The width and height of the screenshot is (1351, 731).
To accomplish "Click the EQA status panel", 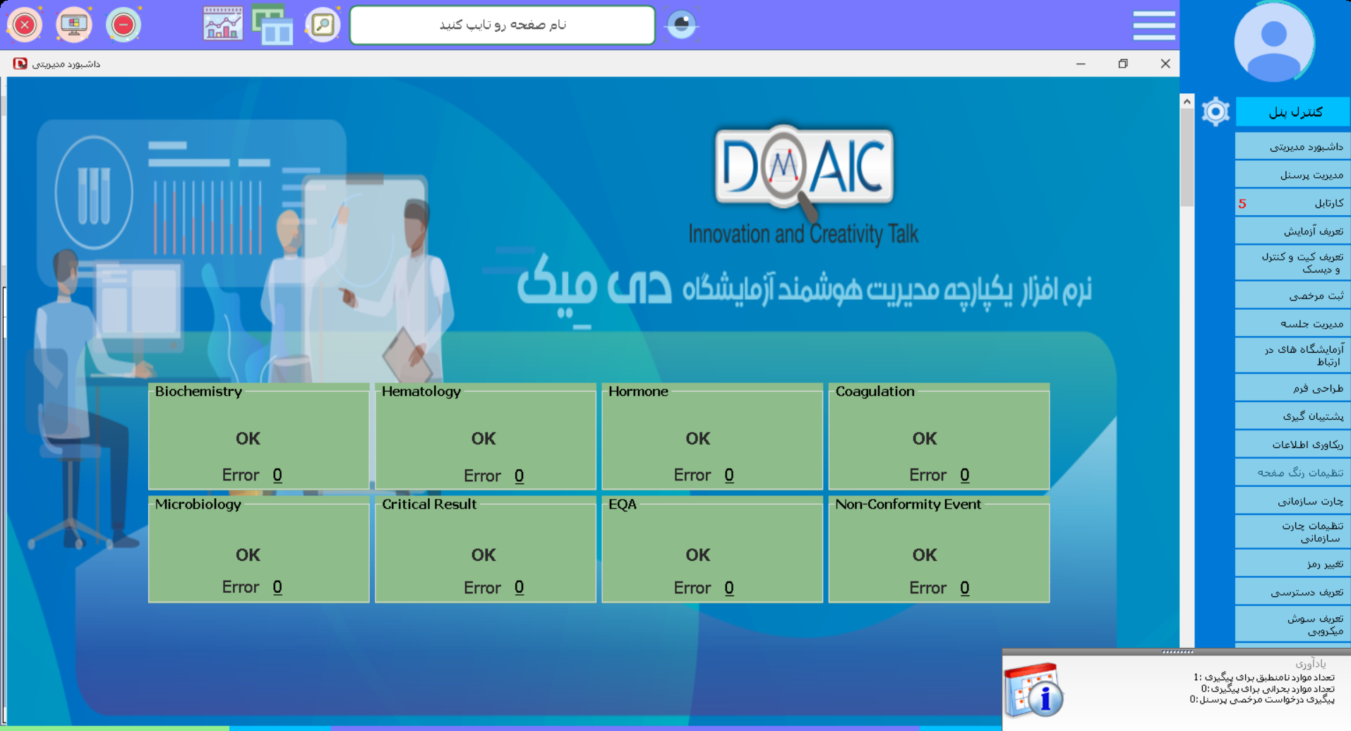I will [x=712, y=549].
